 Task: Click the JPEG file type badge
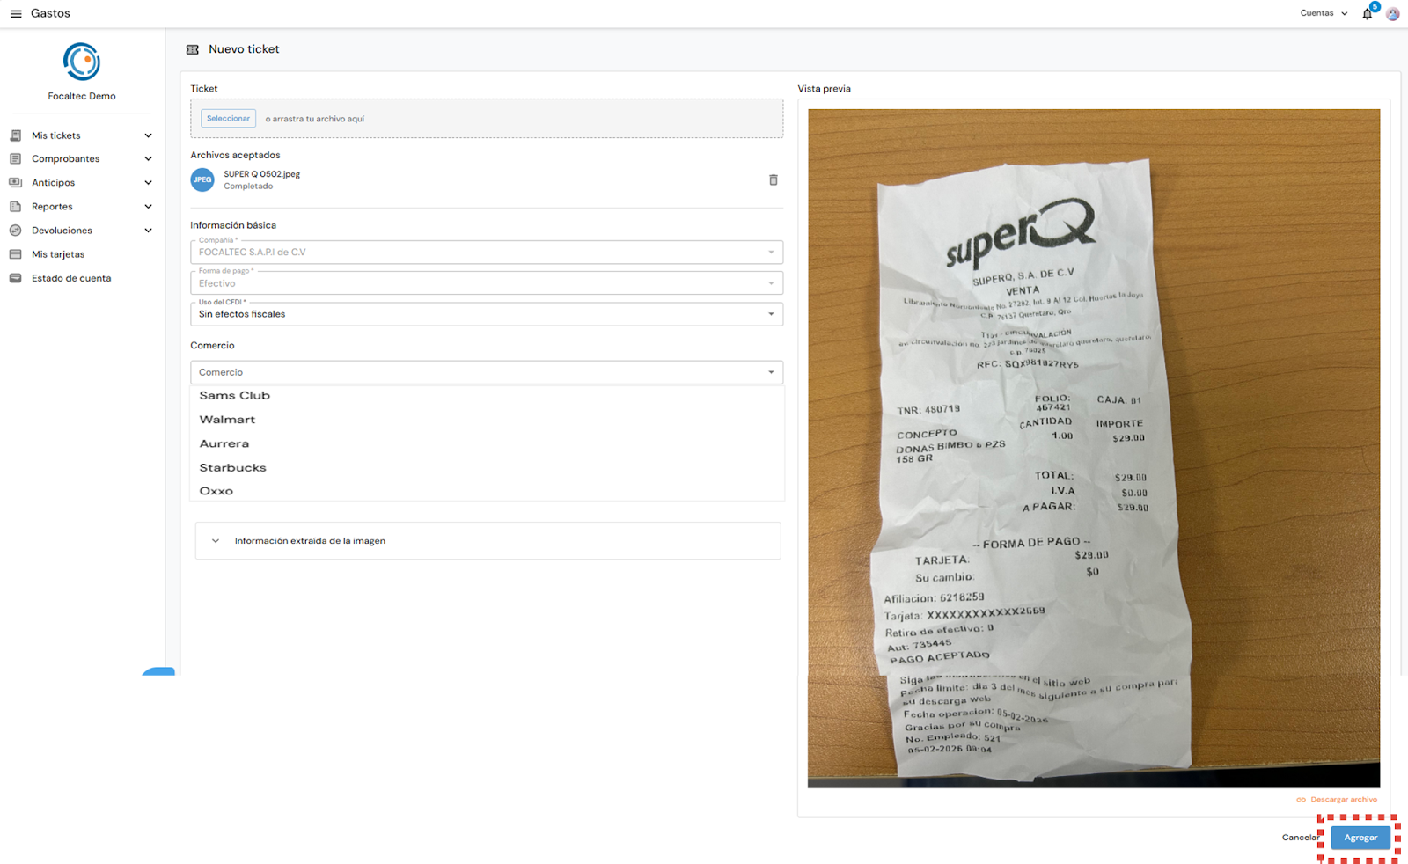pyautogui.click(x=202, y=179)
